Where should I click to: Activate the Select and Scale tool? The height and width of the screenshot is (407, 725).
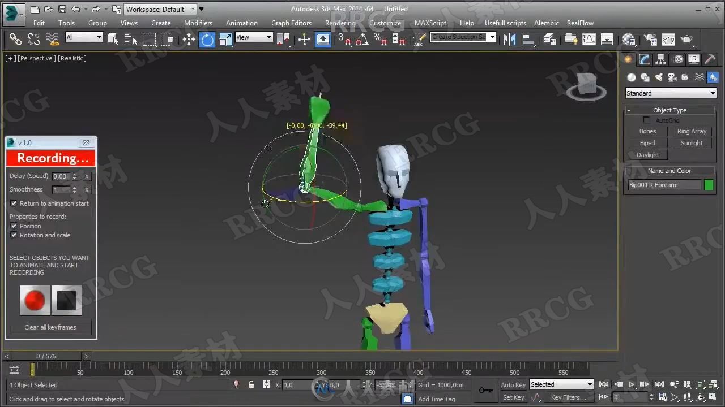[225, 39]
